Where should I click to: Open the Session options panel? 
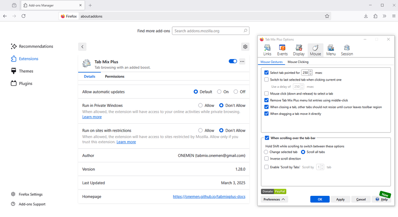point(347,50)
